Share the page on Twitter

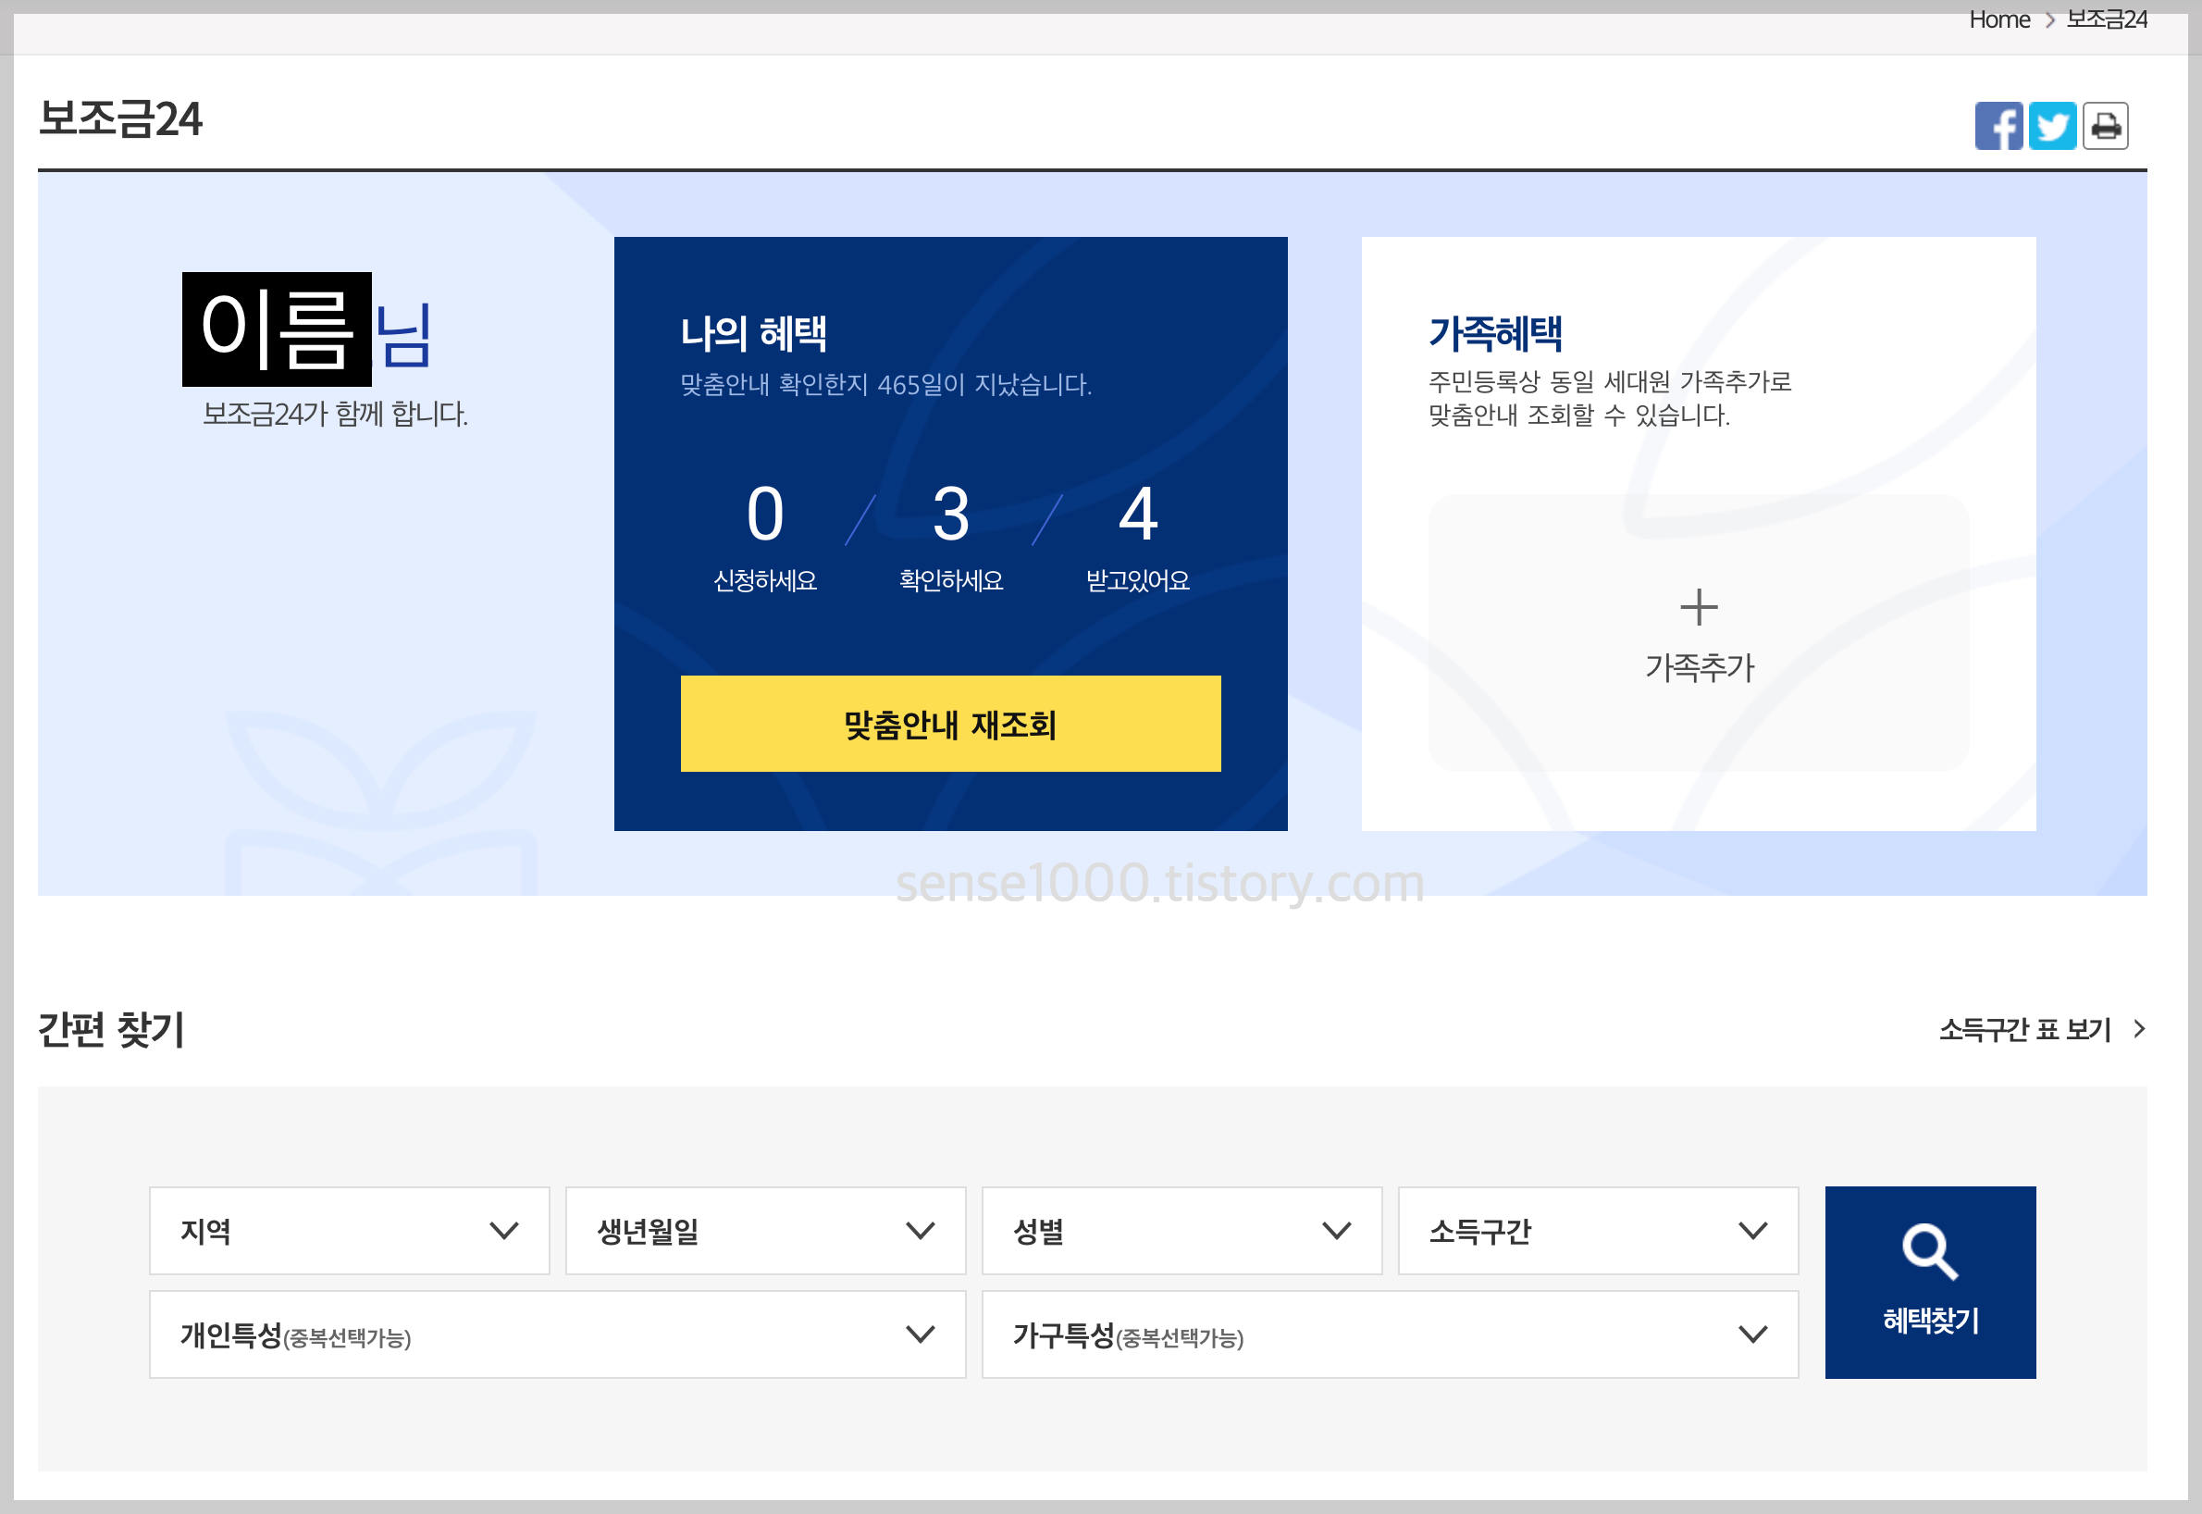2053,124
